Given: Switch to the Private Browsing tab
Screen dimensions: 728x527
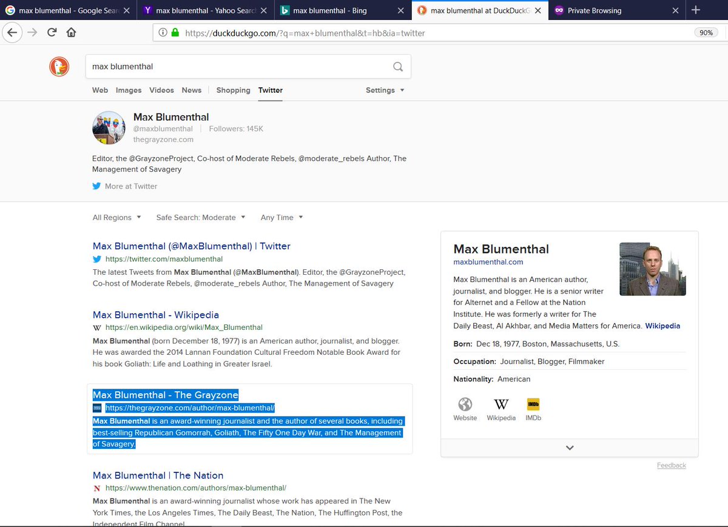Looking at the screenshot, I should point(616,10).
